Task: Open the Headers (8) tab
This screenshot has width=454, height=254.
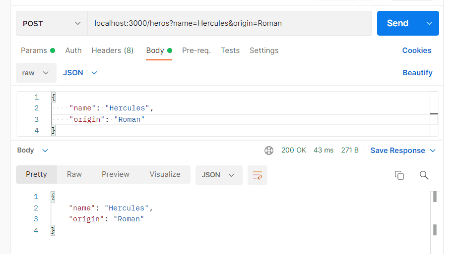Action: (x=113, y=51)
